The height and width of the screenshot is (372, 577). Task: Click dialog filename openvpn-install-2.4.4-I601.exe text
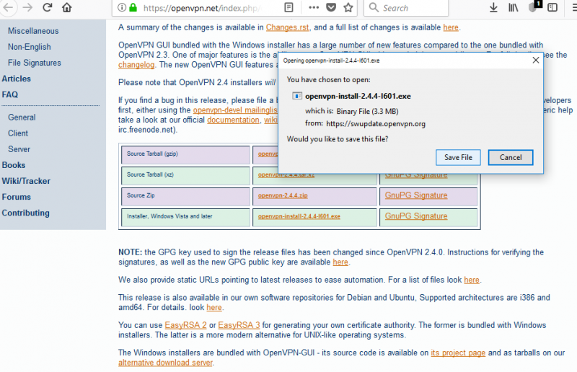click(358, 97)
